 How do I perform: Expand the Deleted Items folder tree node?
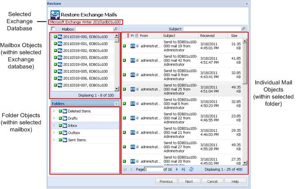54,111
